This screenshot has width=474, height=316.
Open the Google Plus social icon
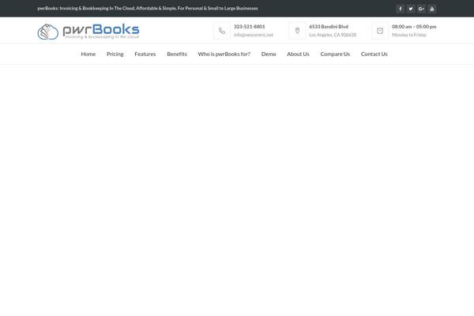click(421, 9)
